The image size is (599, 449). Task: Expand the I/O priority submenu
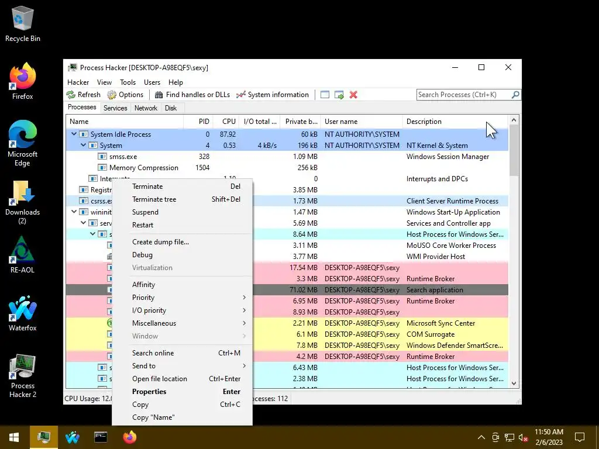pos(183,310)
